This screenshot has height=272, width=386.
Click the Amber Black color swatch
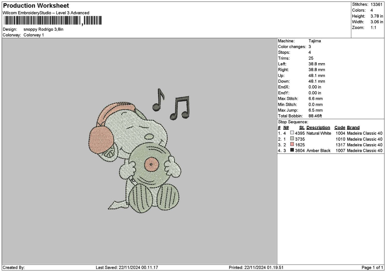pos(292,150)
